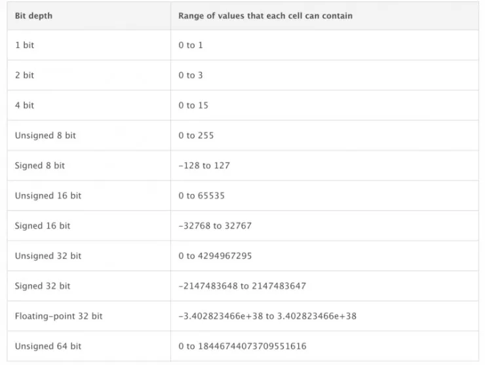Click the "Floating-point 32 bit" label
The height and width of the screenshot is (365, 485).
coord(58,317)
